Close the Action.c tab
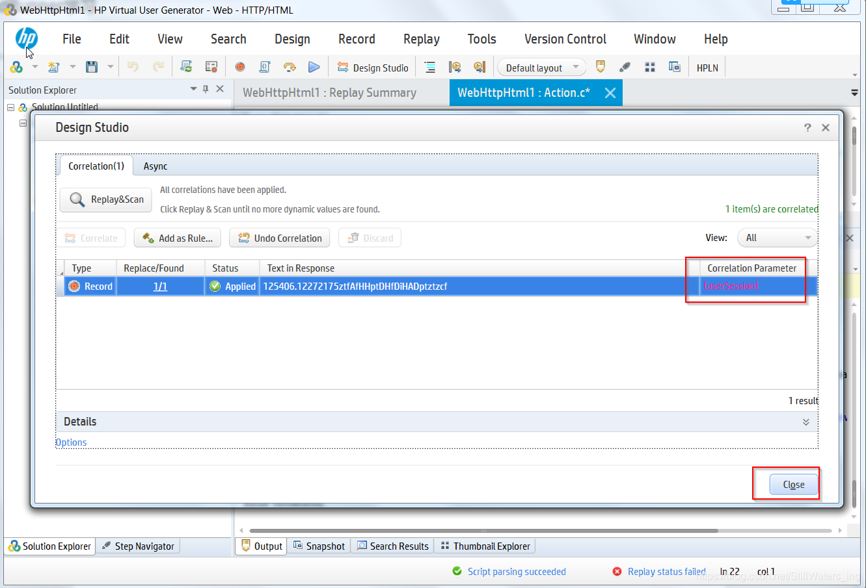The image size is (866, 588). click(610, 93)
